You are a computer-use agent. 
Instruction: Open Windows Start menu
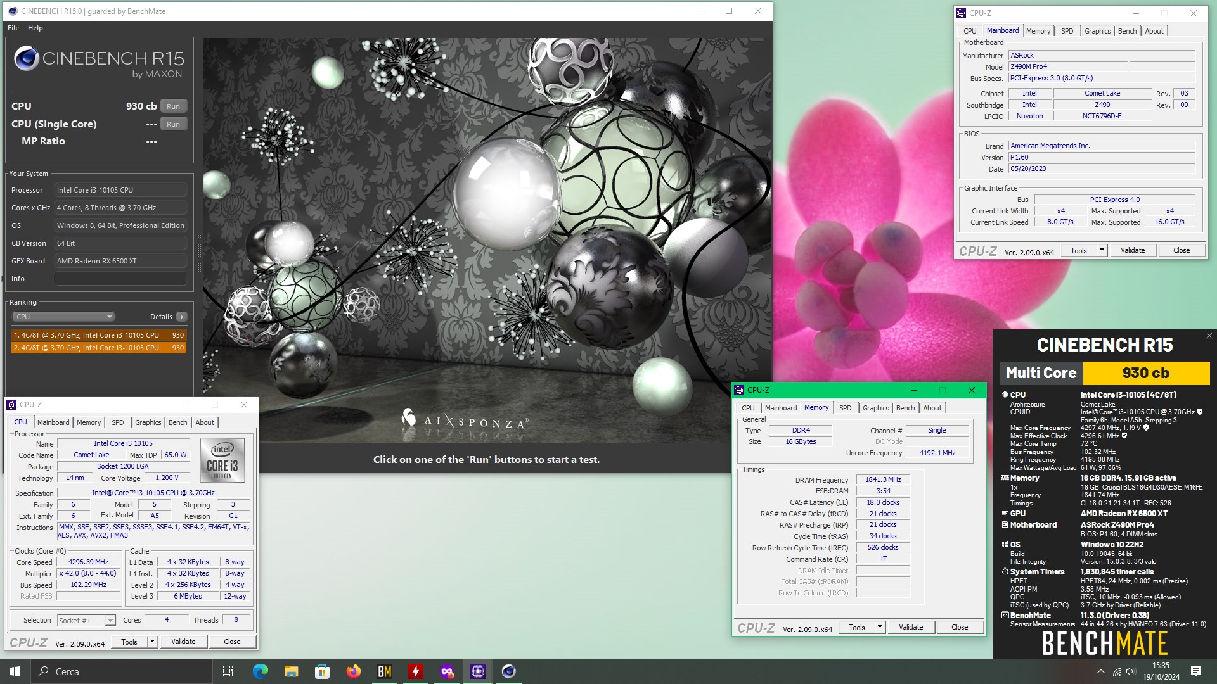[15, 671]
